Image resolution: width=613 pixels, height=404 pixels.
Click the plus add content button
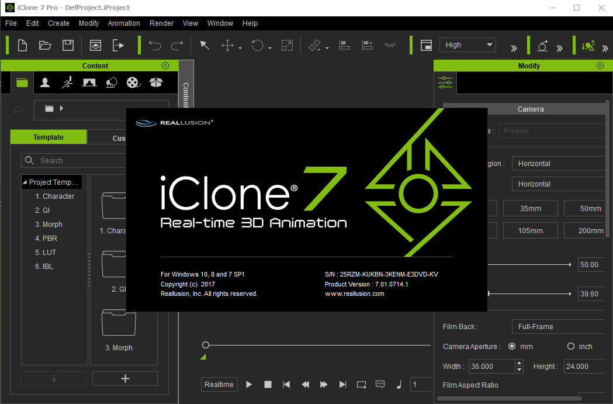(125, 379)
